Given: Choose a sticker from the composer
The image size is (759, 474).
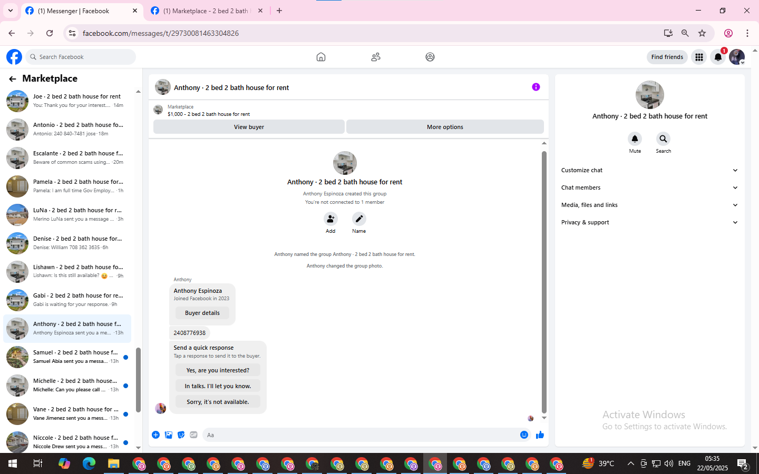Looking at the screenshot, I should pos(181,434).
